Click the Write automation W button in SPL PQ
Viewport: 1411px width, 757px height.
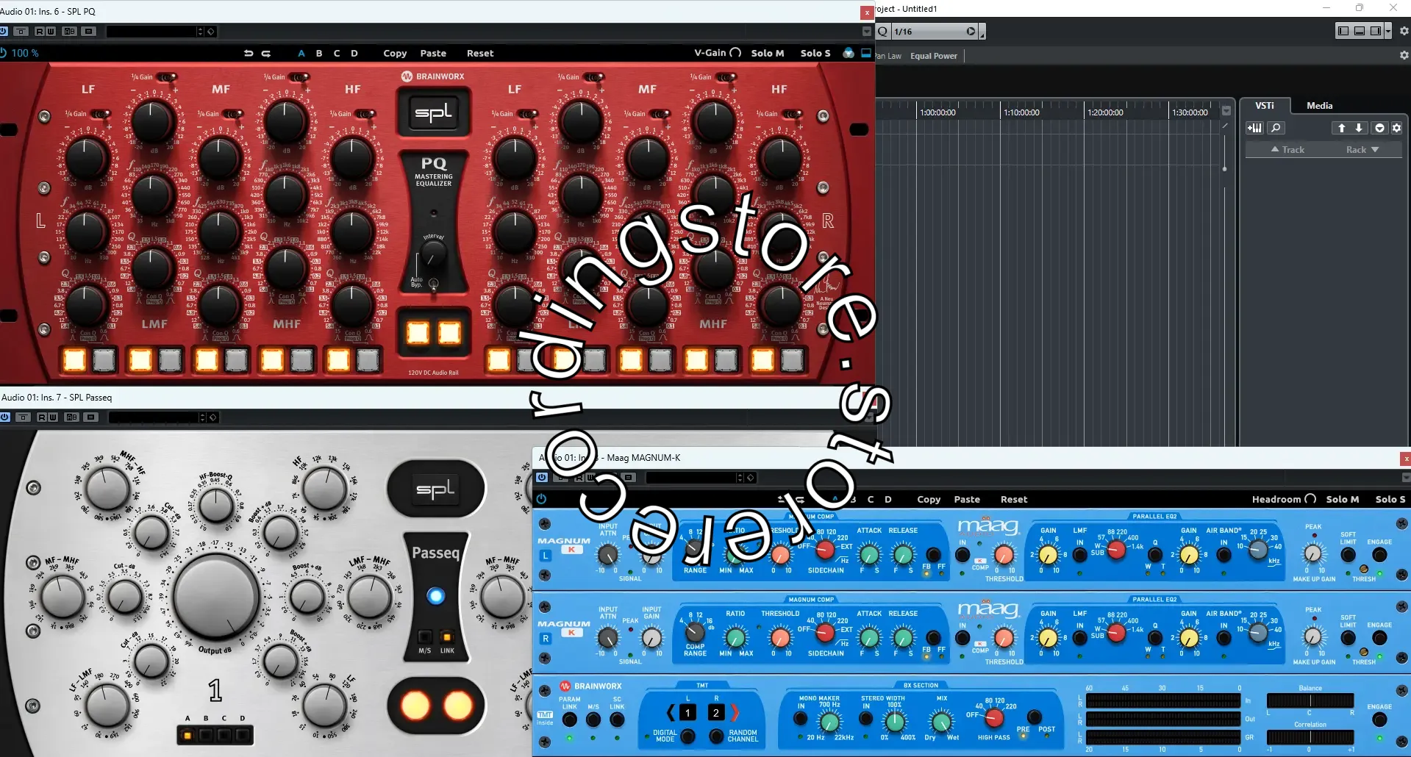[x=50, y=32]
